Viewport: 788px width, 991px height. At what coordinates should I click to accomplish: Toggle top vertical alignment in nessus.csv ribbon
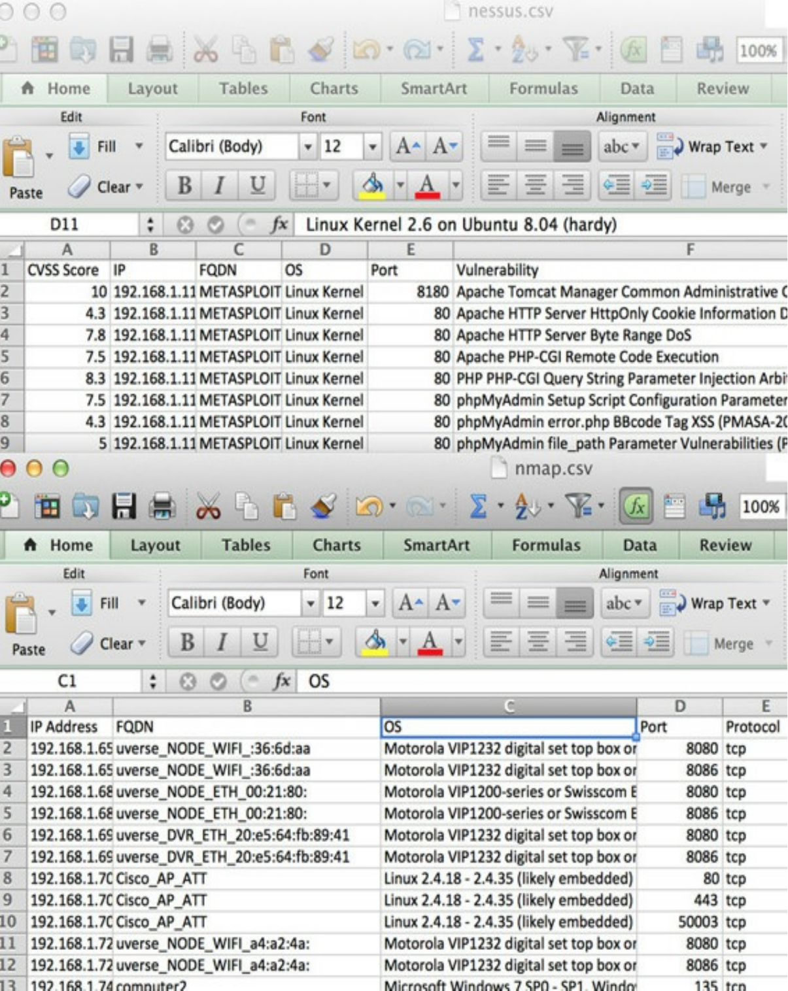pos(498,146)
